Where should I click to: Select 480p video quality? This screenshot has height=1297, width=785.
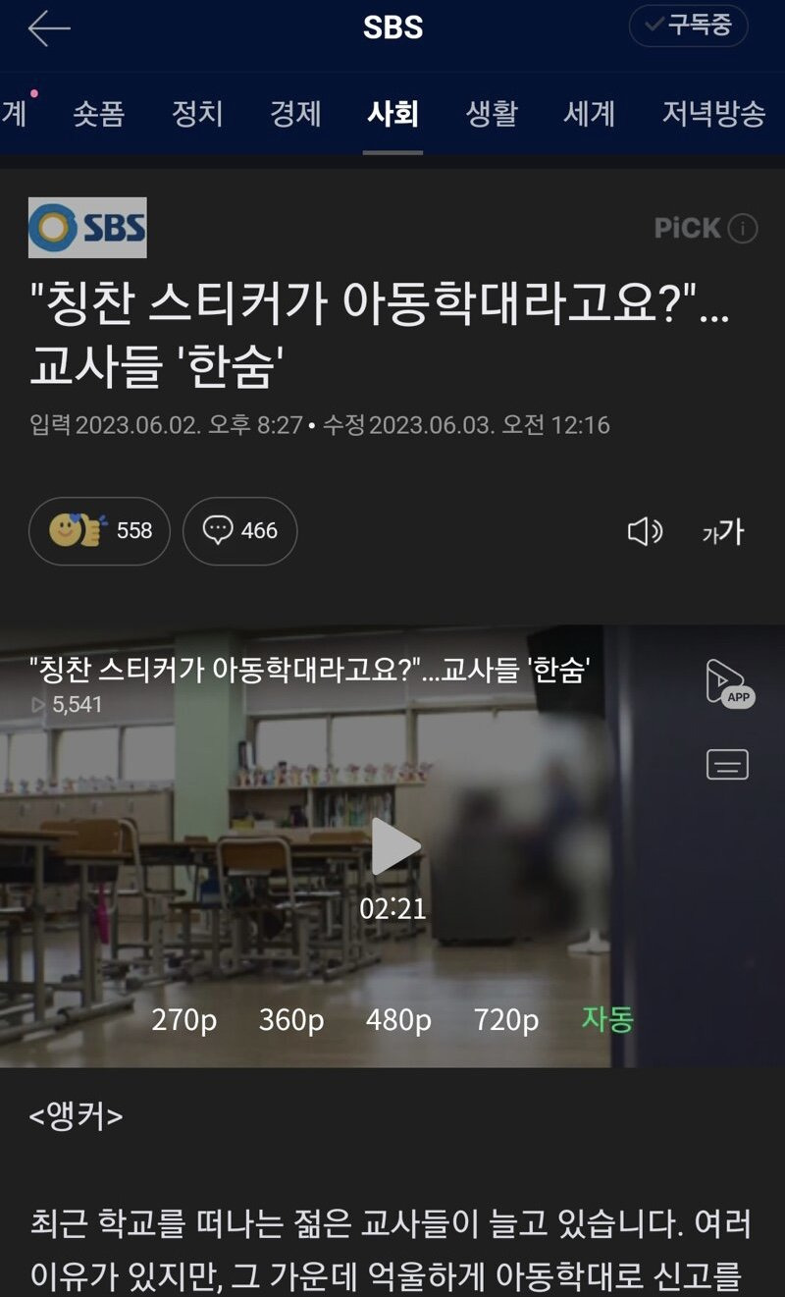pyautogui.click(x=398, y=1020)
